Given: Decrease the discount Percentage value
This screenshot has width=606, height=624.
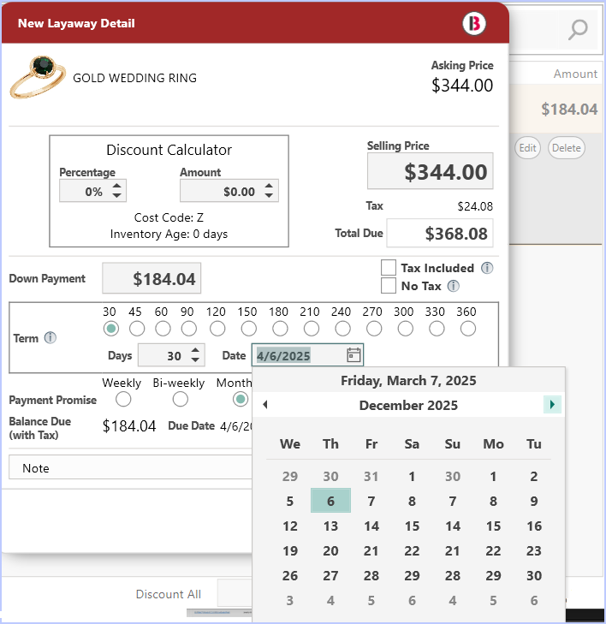Looking at the screenshot, I should point(116,195).
